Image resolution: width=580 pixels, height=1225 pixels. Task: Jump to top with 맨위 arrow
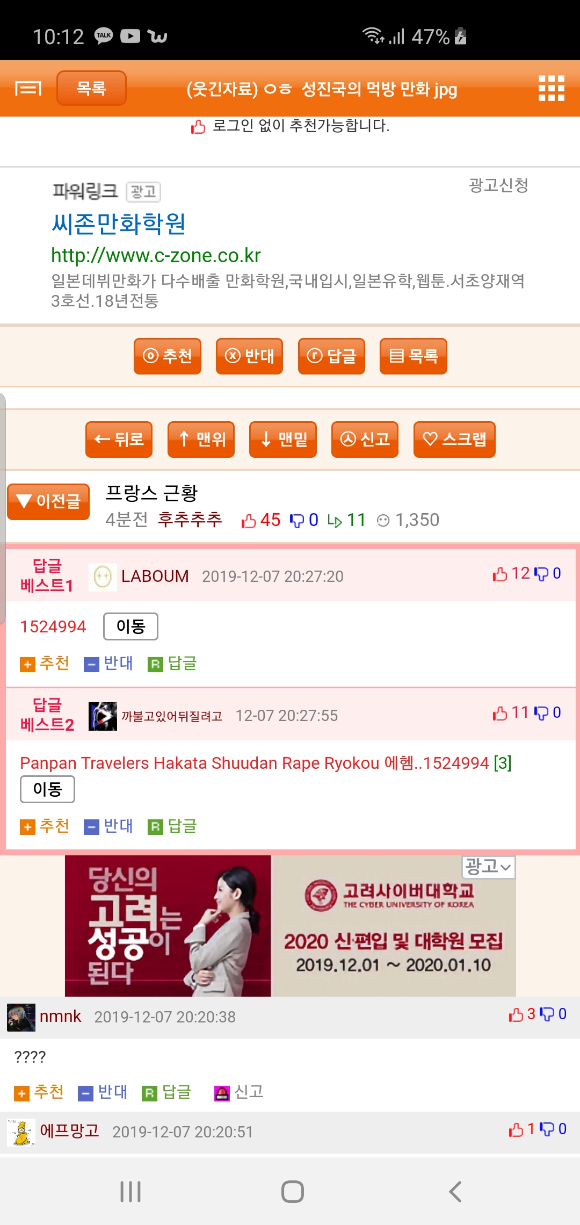201,439
